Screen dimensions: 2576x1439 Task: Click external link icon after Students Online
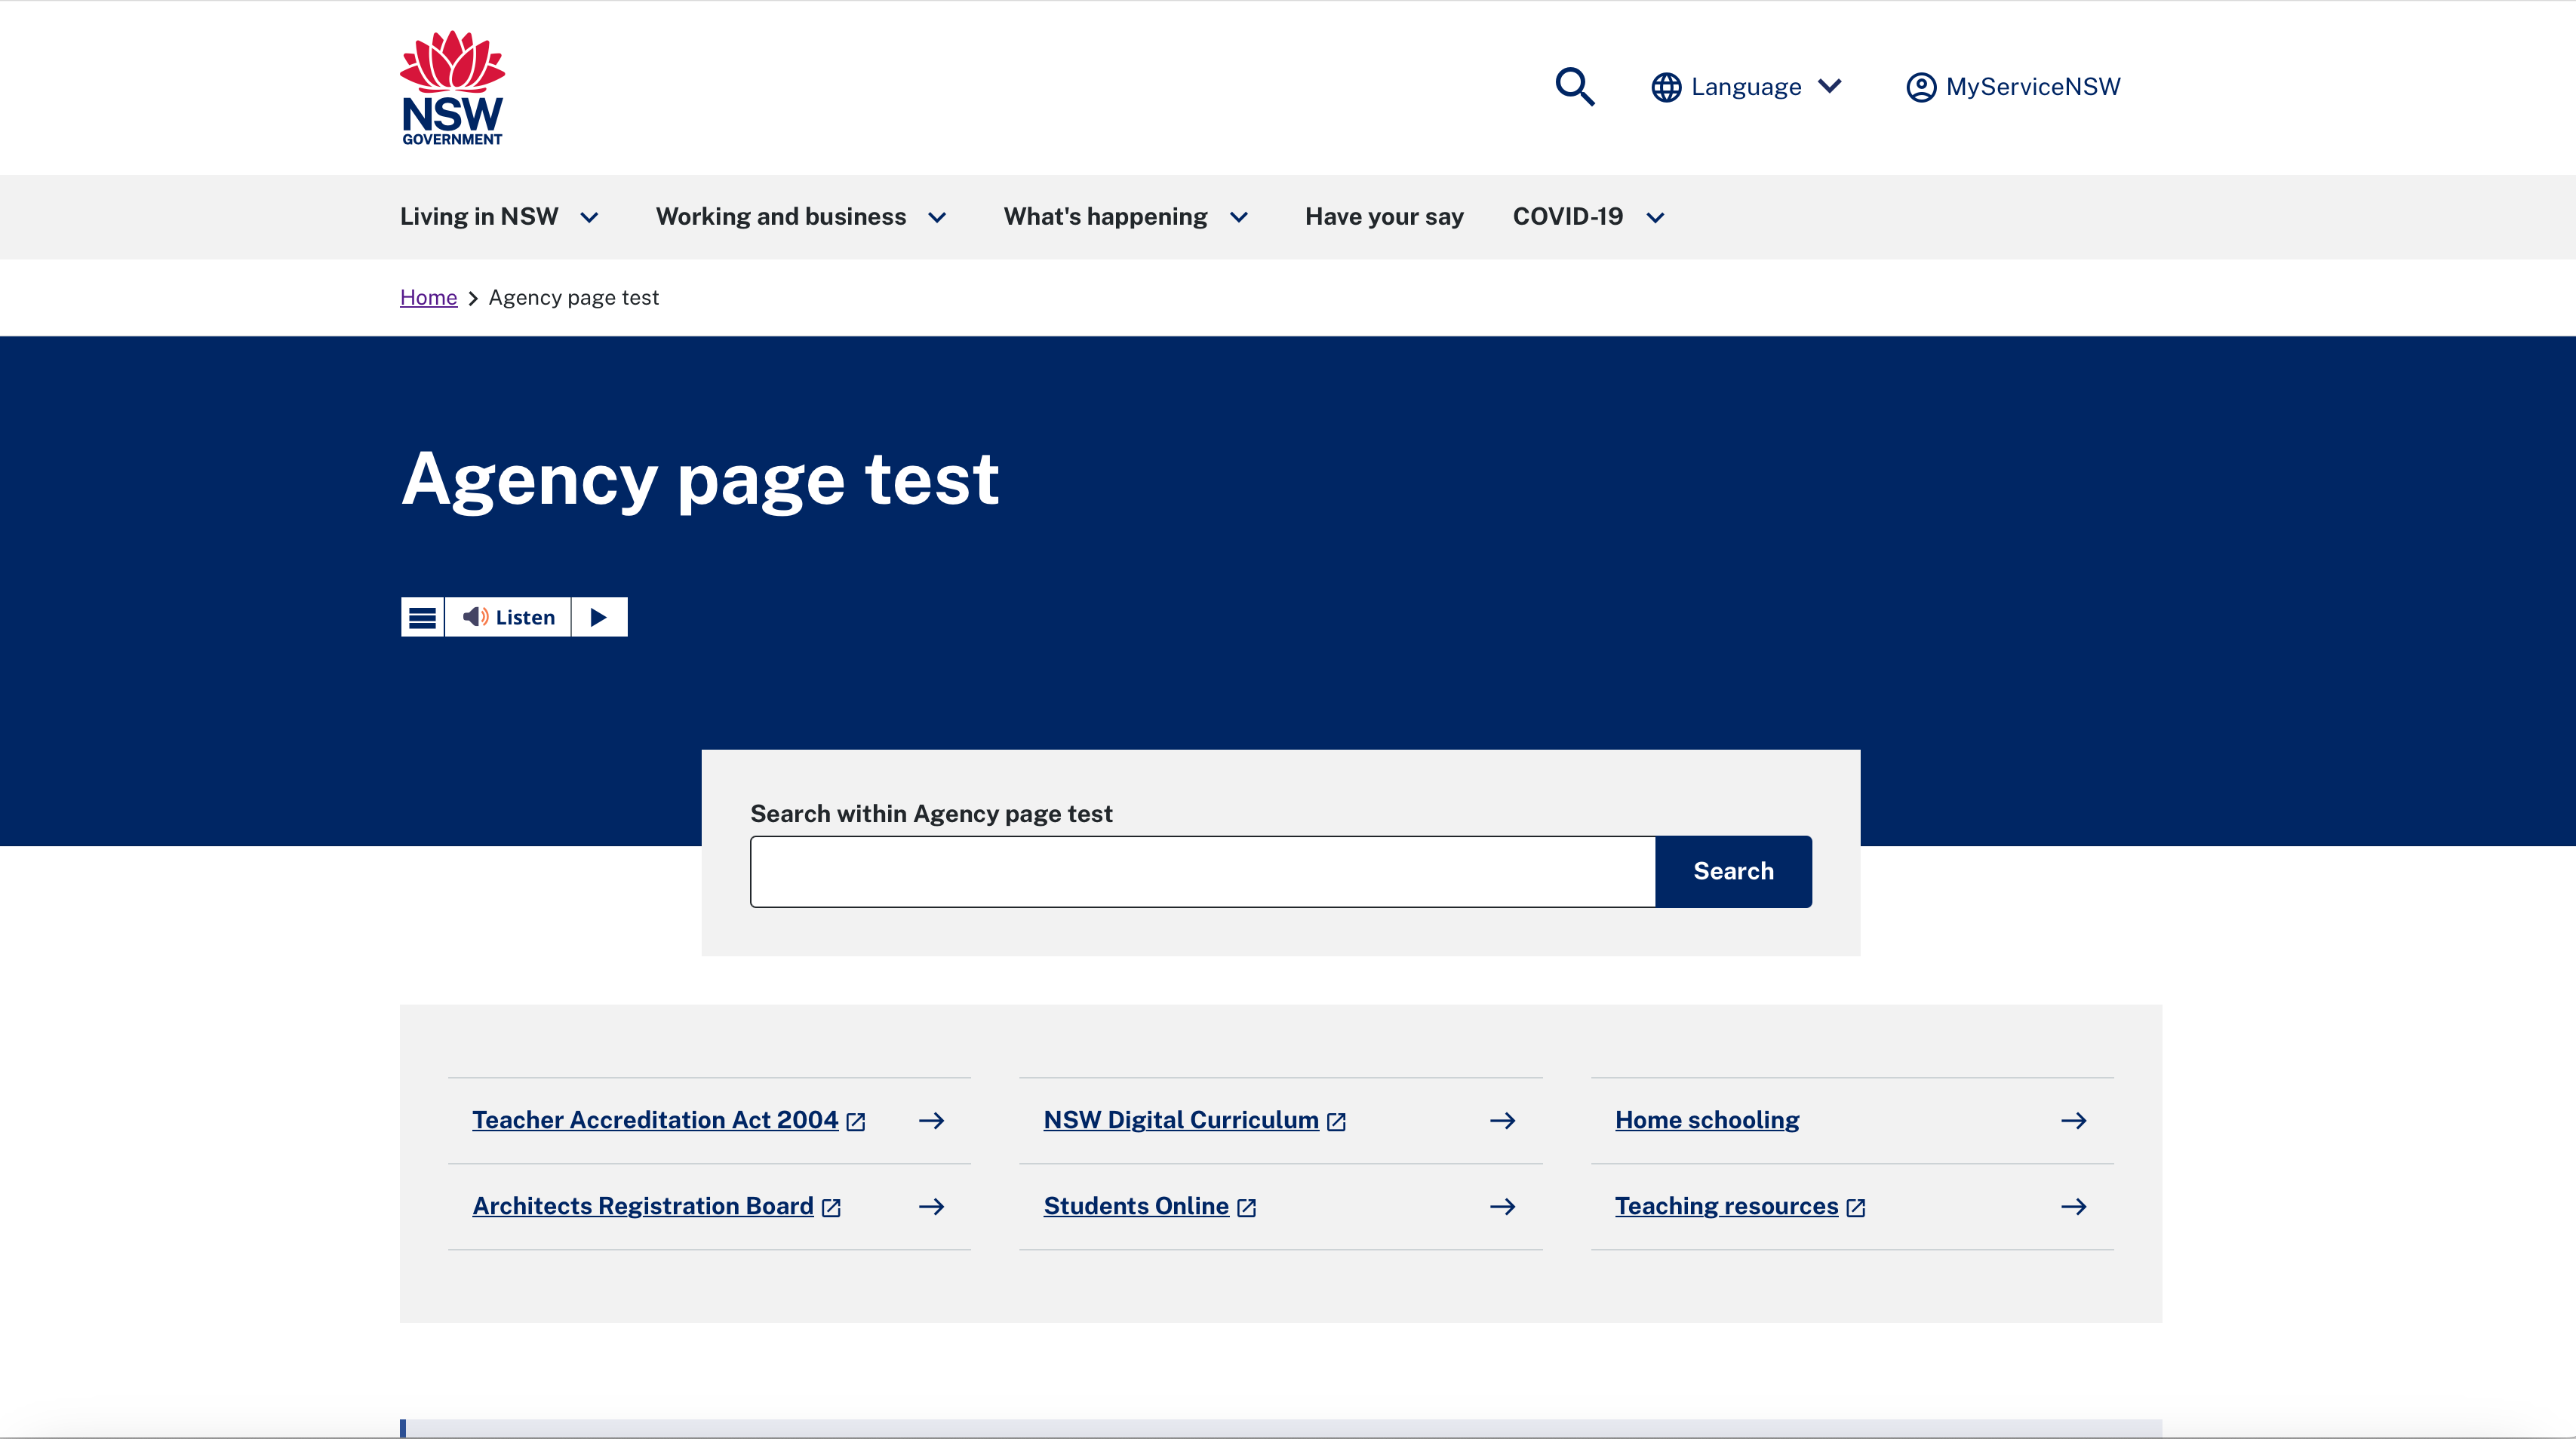coord(1246,1208)
